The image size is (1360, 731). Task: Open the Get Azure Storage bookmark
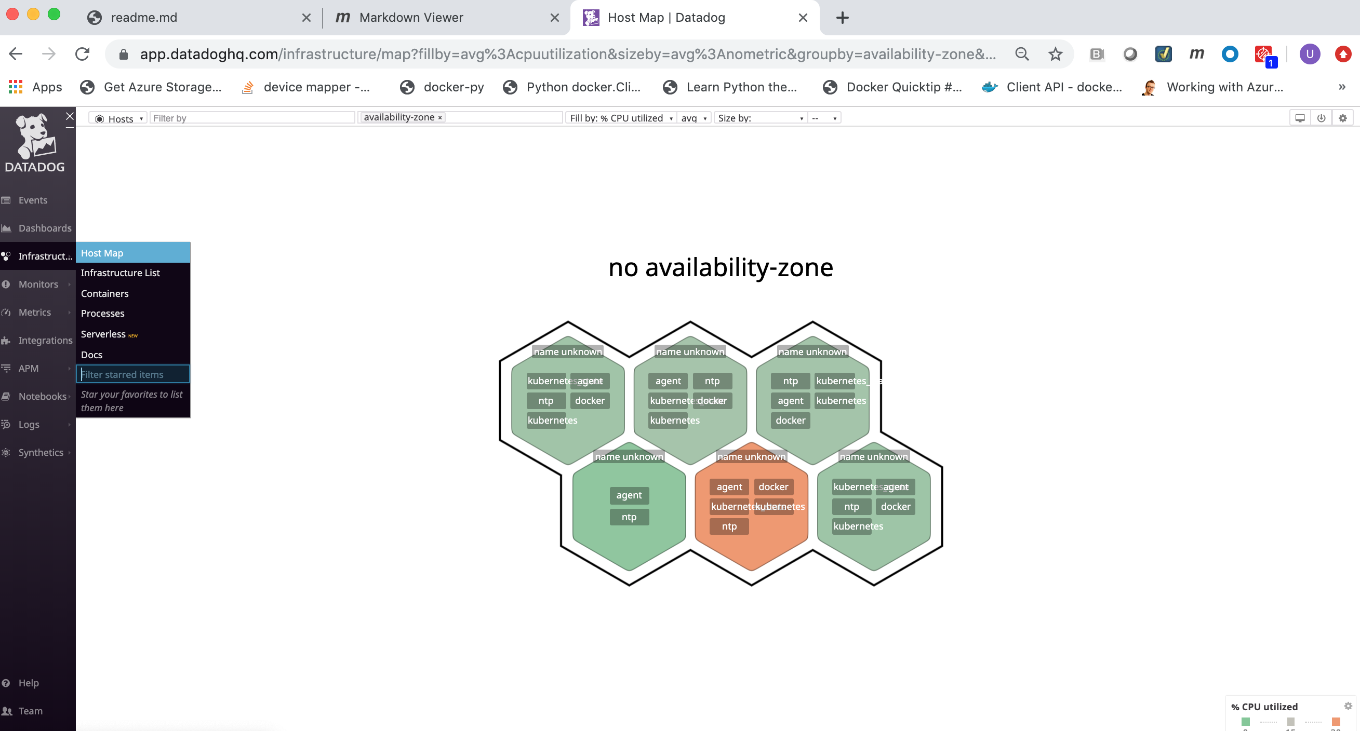tap(151, 87)
